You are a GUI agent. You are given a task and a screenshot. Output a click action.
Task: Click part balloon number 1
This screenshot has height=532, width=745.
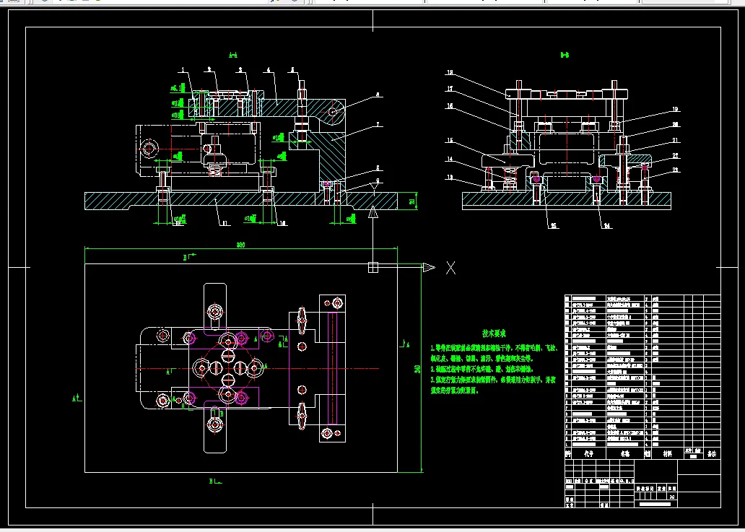[x=183, y=70]
